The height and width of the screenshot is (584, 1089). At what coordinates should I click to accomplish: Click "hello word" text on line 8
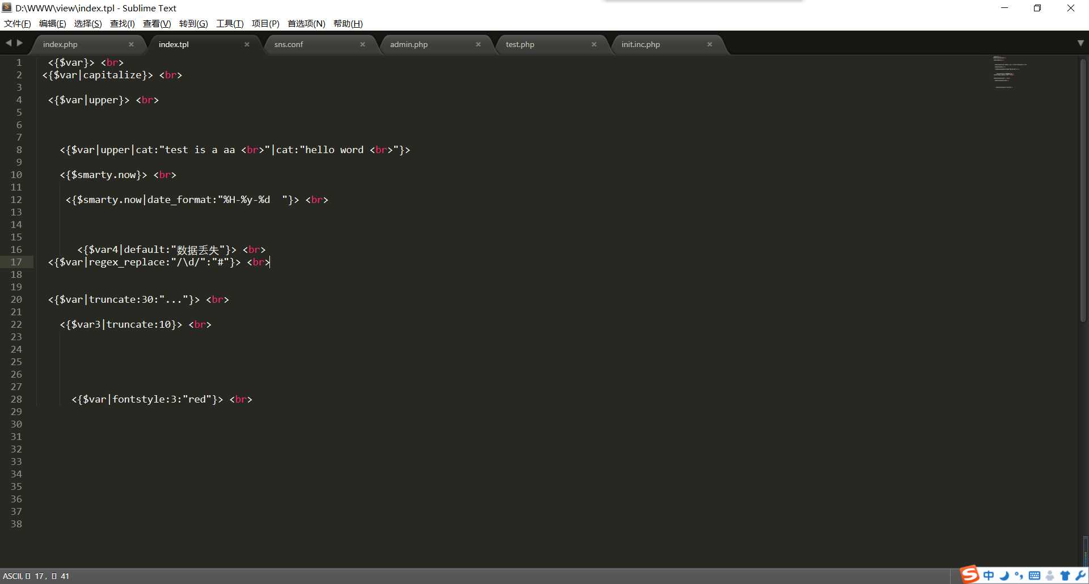coord(335,150)
